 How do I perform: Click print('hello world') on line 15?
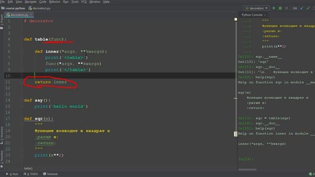pos(61,106)
